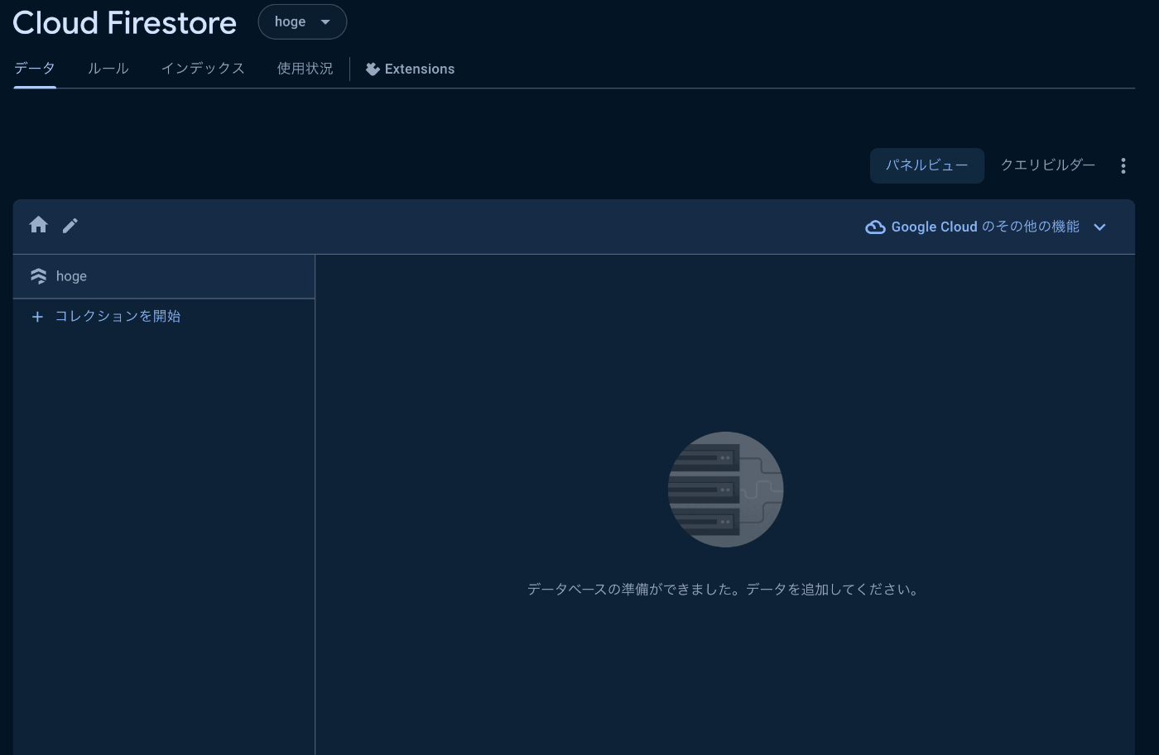Start a collection via コレクションを開始
Screen dimensions: 1159x755
pyautogui.click(x=118, y=317)
